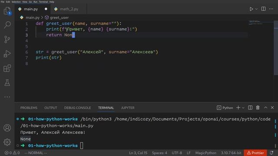Switch to the JUPYTER tab

128,108
